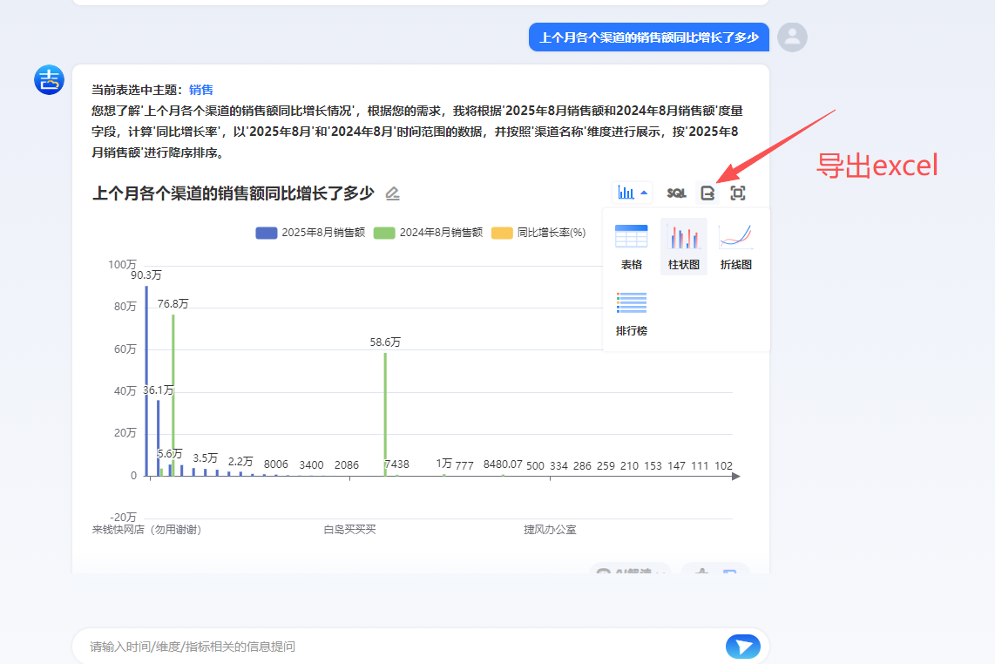Select the 折线图 line chart type
Viewport: 995px width, 664px height.
coord(735,247)
